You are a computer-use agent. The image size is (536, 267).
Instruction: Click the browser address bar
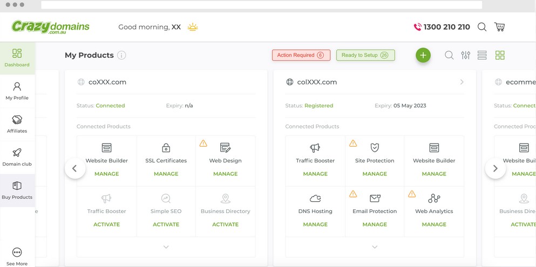point(261,5)
